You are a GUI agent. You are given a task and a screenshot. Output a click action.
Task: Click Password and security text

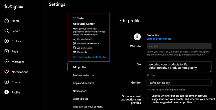point(88,43)
